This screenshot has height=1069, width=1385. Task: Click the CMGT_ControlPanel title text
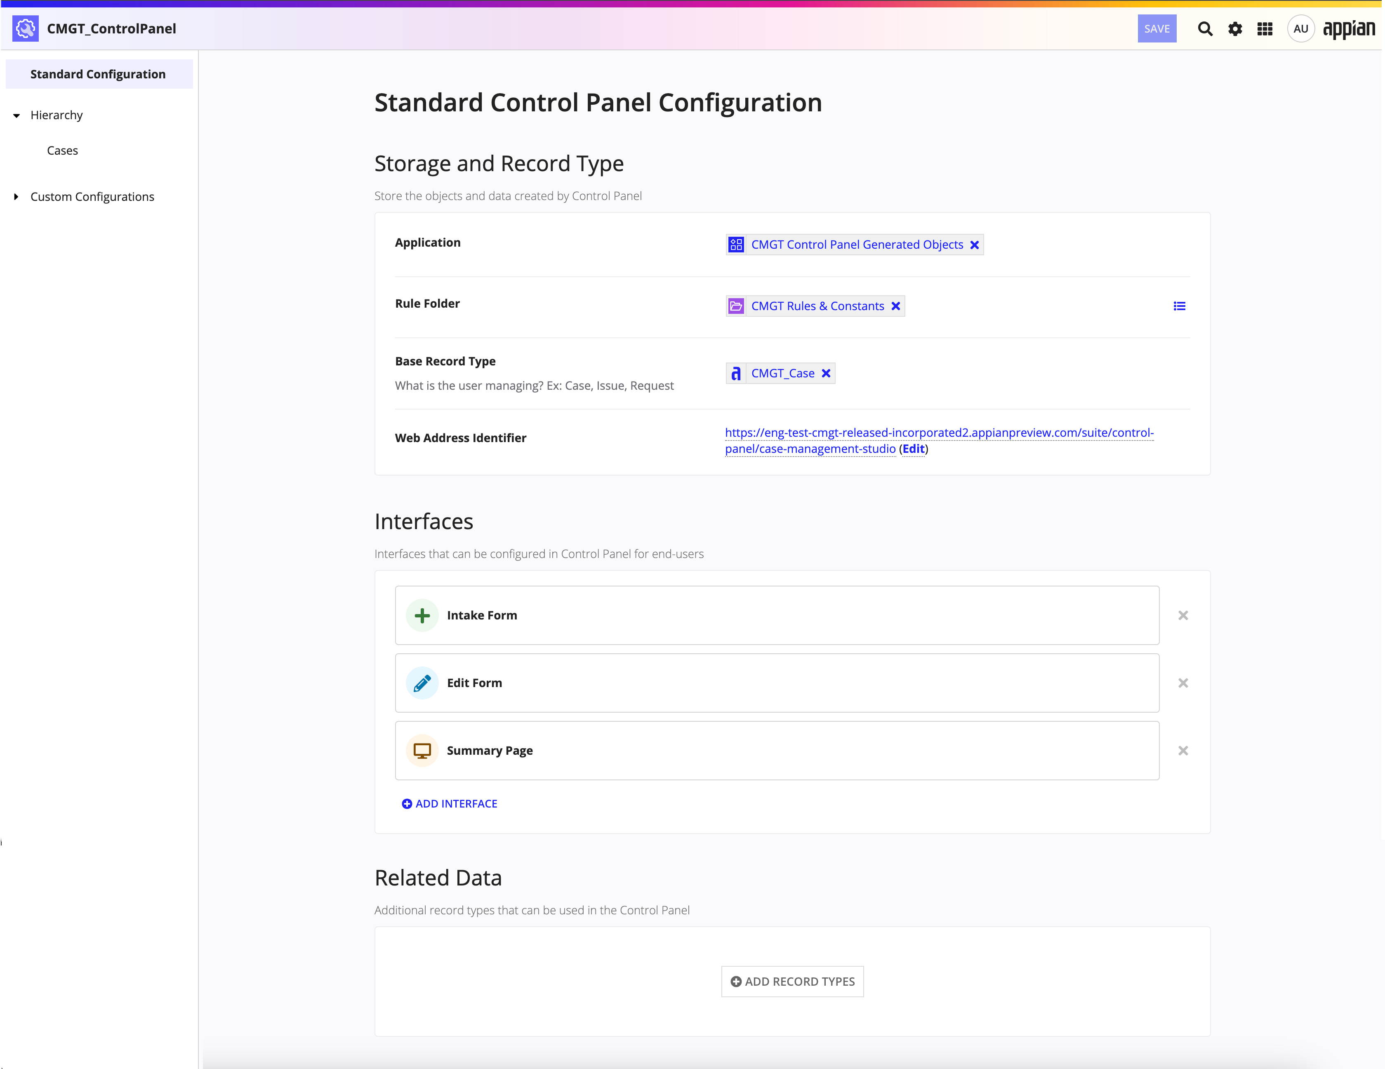(x=112, y=28)
